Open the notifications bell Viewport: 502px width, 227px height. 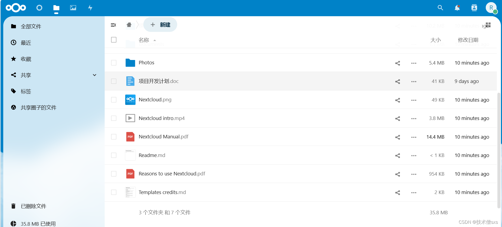[457, 8]
